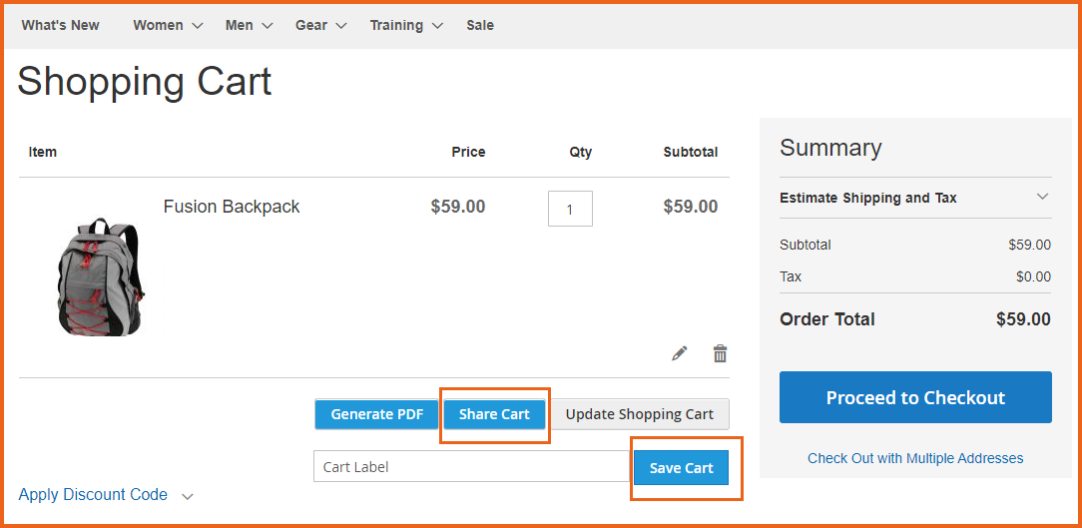Open the Sale menu item
The width and height of the screenshot is (1082, 528).
480,25
